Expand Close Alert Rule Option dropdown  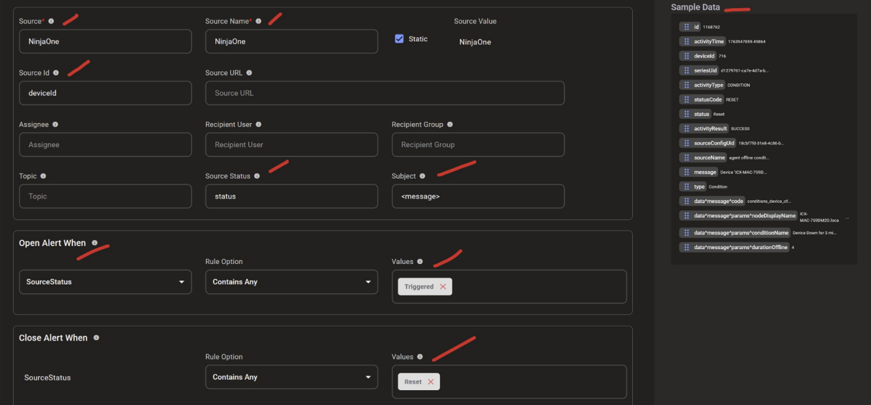(291, 377)
